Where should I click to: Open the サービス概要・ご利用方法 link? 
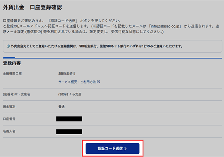pyautogui.click(x=77, y=82)
